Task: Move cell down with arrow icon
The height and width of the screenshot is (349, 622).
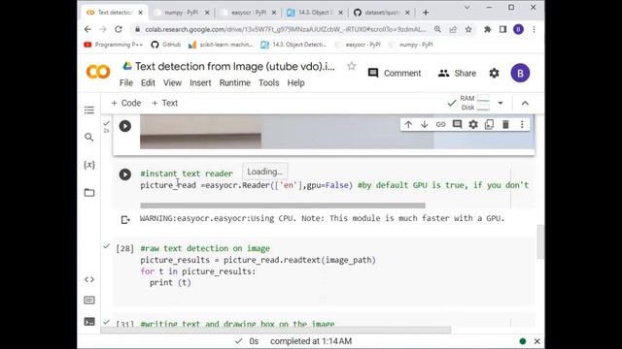Action: click(x=425, y=124)
